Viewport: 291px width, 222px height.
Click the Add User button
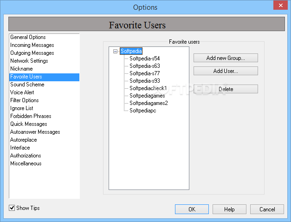pyautogui.click(x=226, y=71)
